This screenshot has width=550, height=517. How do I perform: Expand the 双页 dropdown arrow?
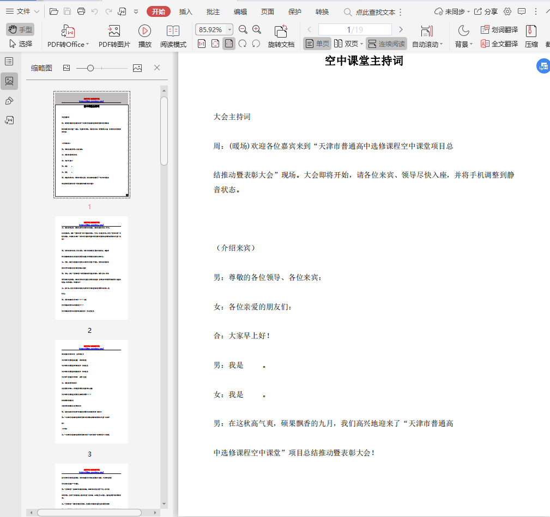[361, 44]
